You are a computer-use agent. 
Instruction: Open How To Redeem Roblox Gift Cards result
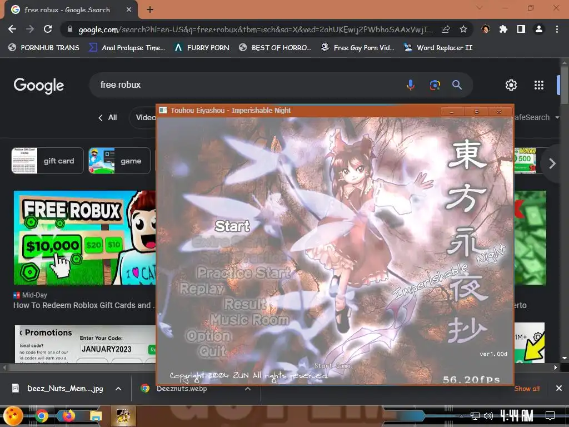click(84, 305)
